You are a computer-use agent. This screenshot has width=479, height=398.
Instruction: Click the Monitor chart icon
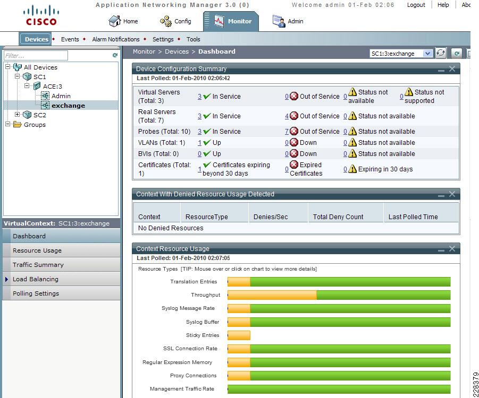coord(219,21)
